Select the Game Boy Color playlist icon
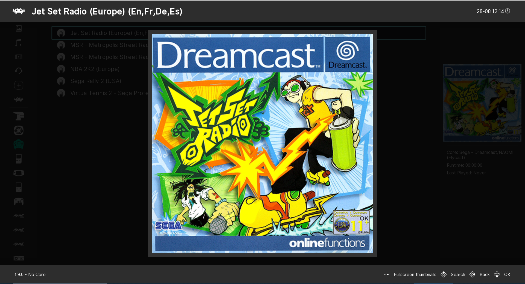Image resolution: width=525 pixels, height=284 pixels. click(19, 187)
